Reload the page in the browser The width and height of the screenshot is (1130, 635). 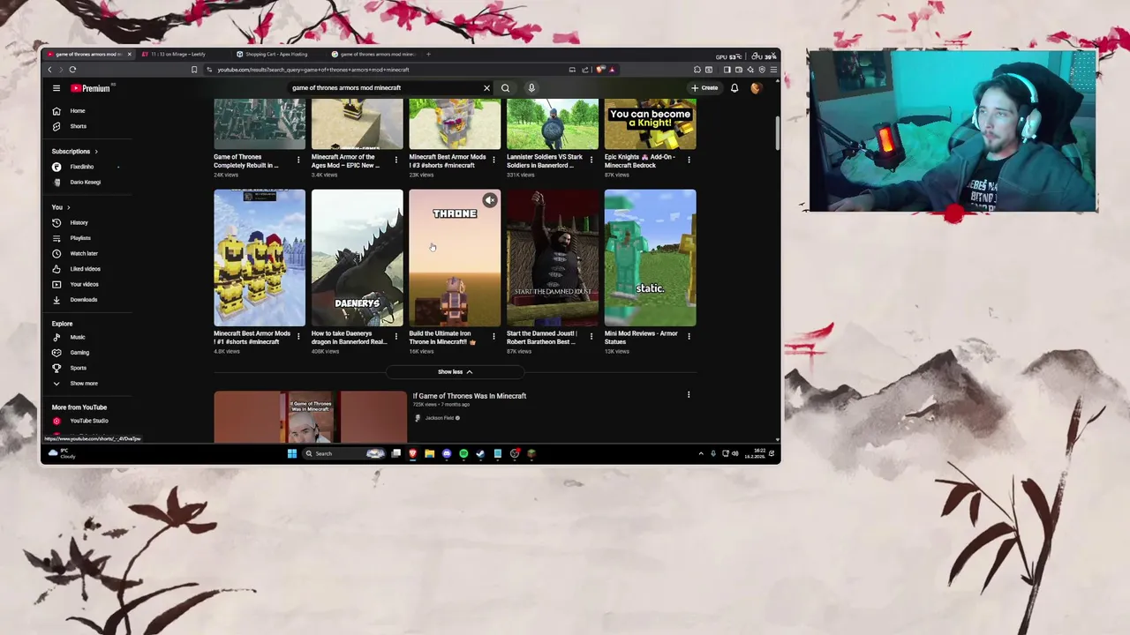click(x=72, y=70)
